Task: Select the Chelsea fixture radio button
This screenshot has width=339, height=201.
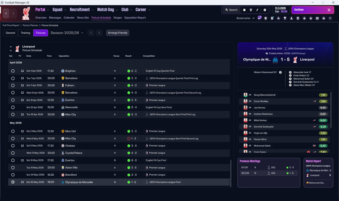Action: click(13, 146)
